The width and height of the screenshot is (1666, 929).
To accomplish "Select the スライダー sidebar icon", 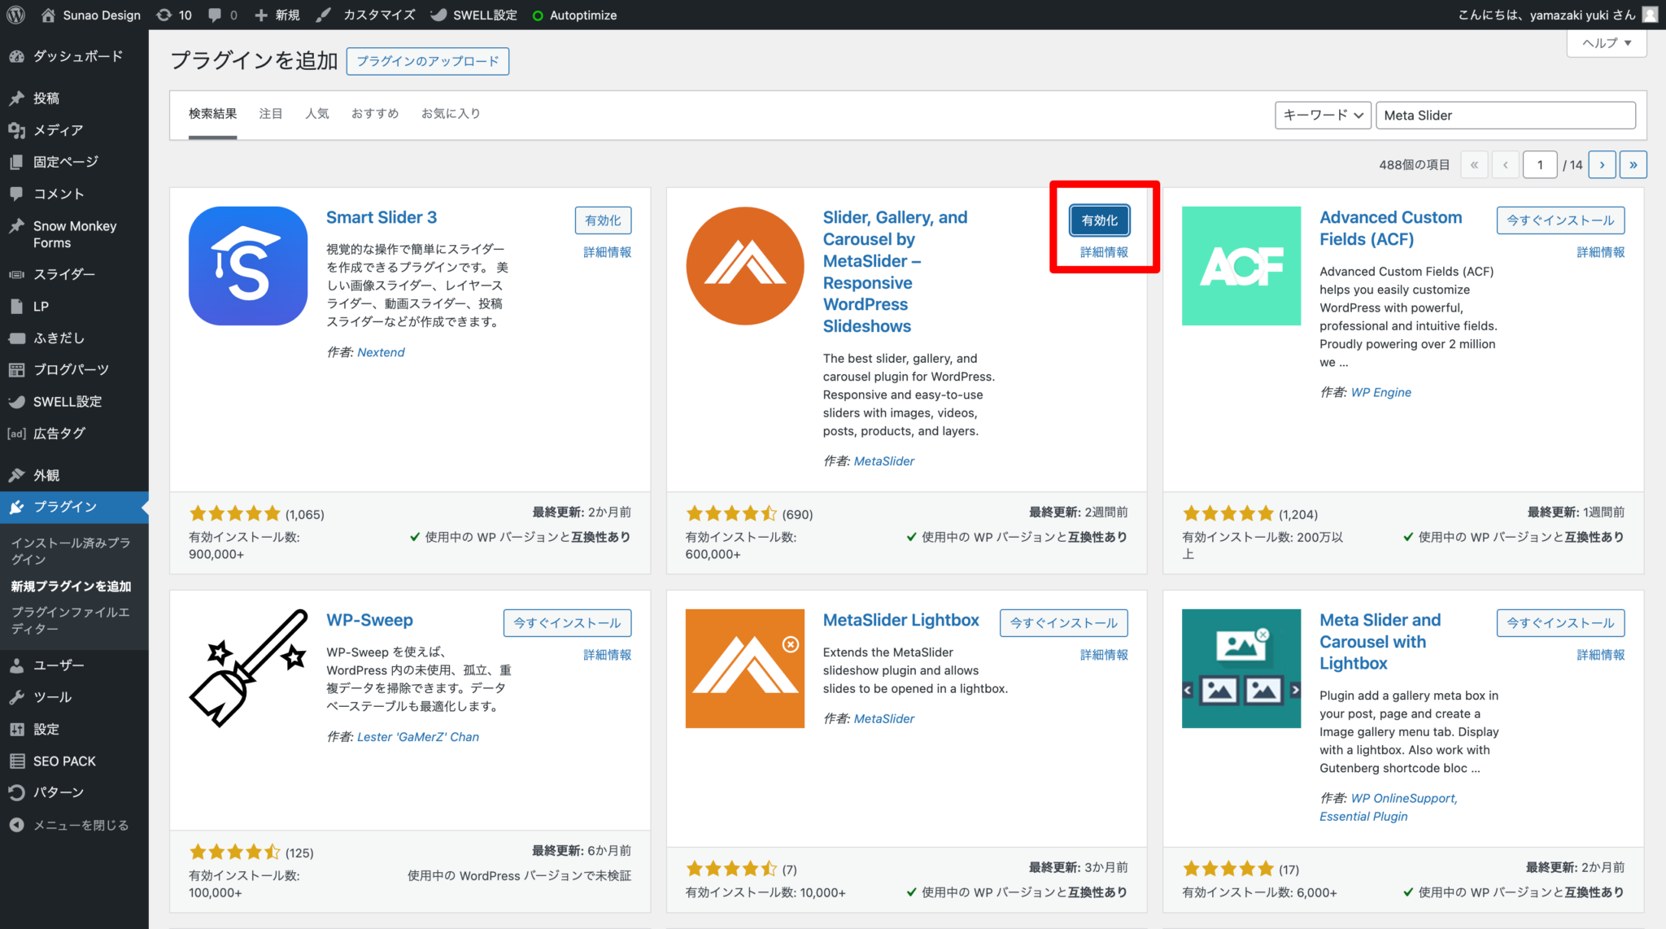I will (18, 274).
